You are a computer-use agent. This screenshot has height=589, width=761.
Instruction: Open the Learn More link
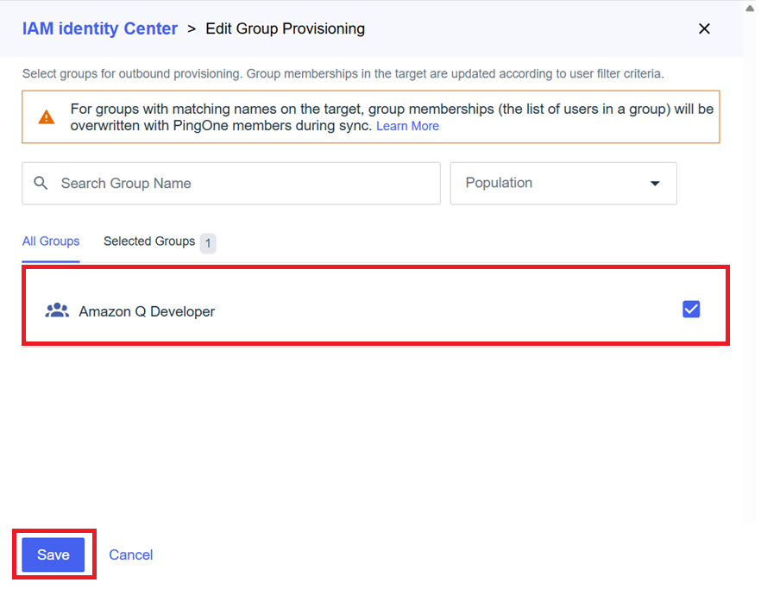pyautogui.click(x=407, y=126)
